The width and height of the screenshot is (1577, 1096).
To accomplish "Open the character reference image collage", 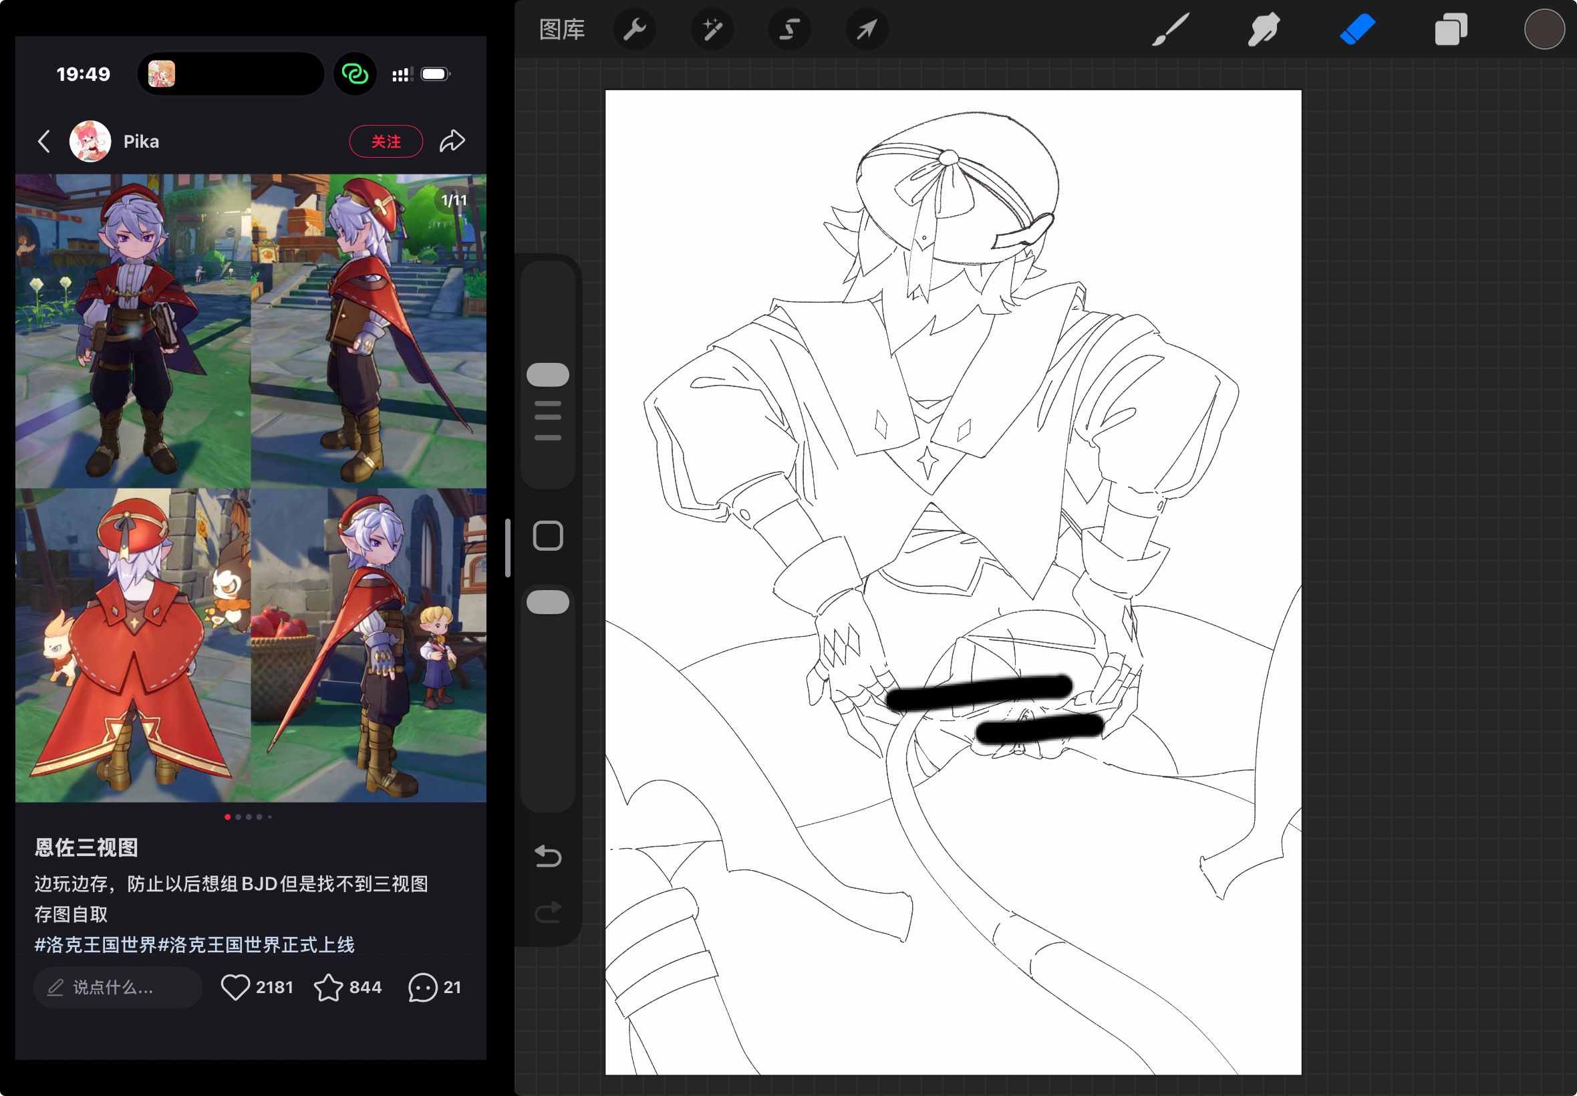I will click(251, 488).
